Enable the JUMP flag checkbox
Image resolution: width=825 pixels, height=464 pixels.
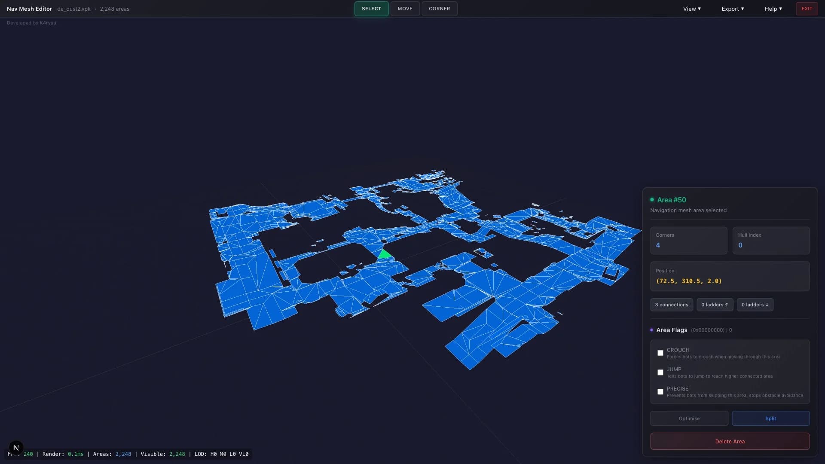tap(660, 372)
